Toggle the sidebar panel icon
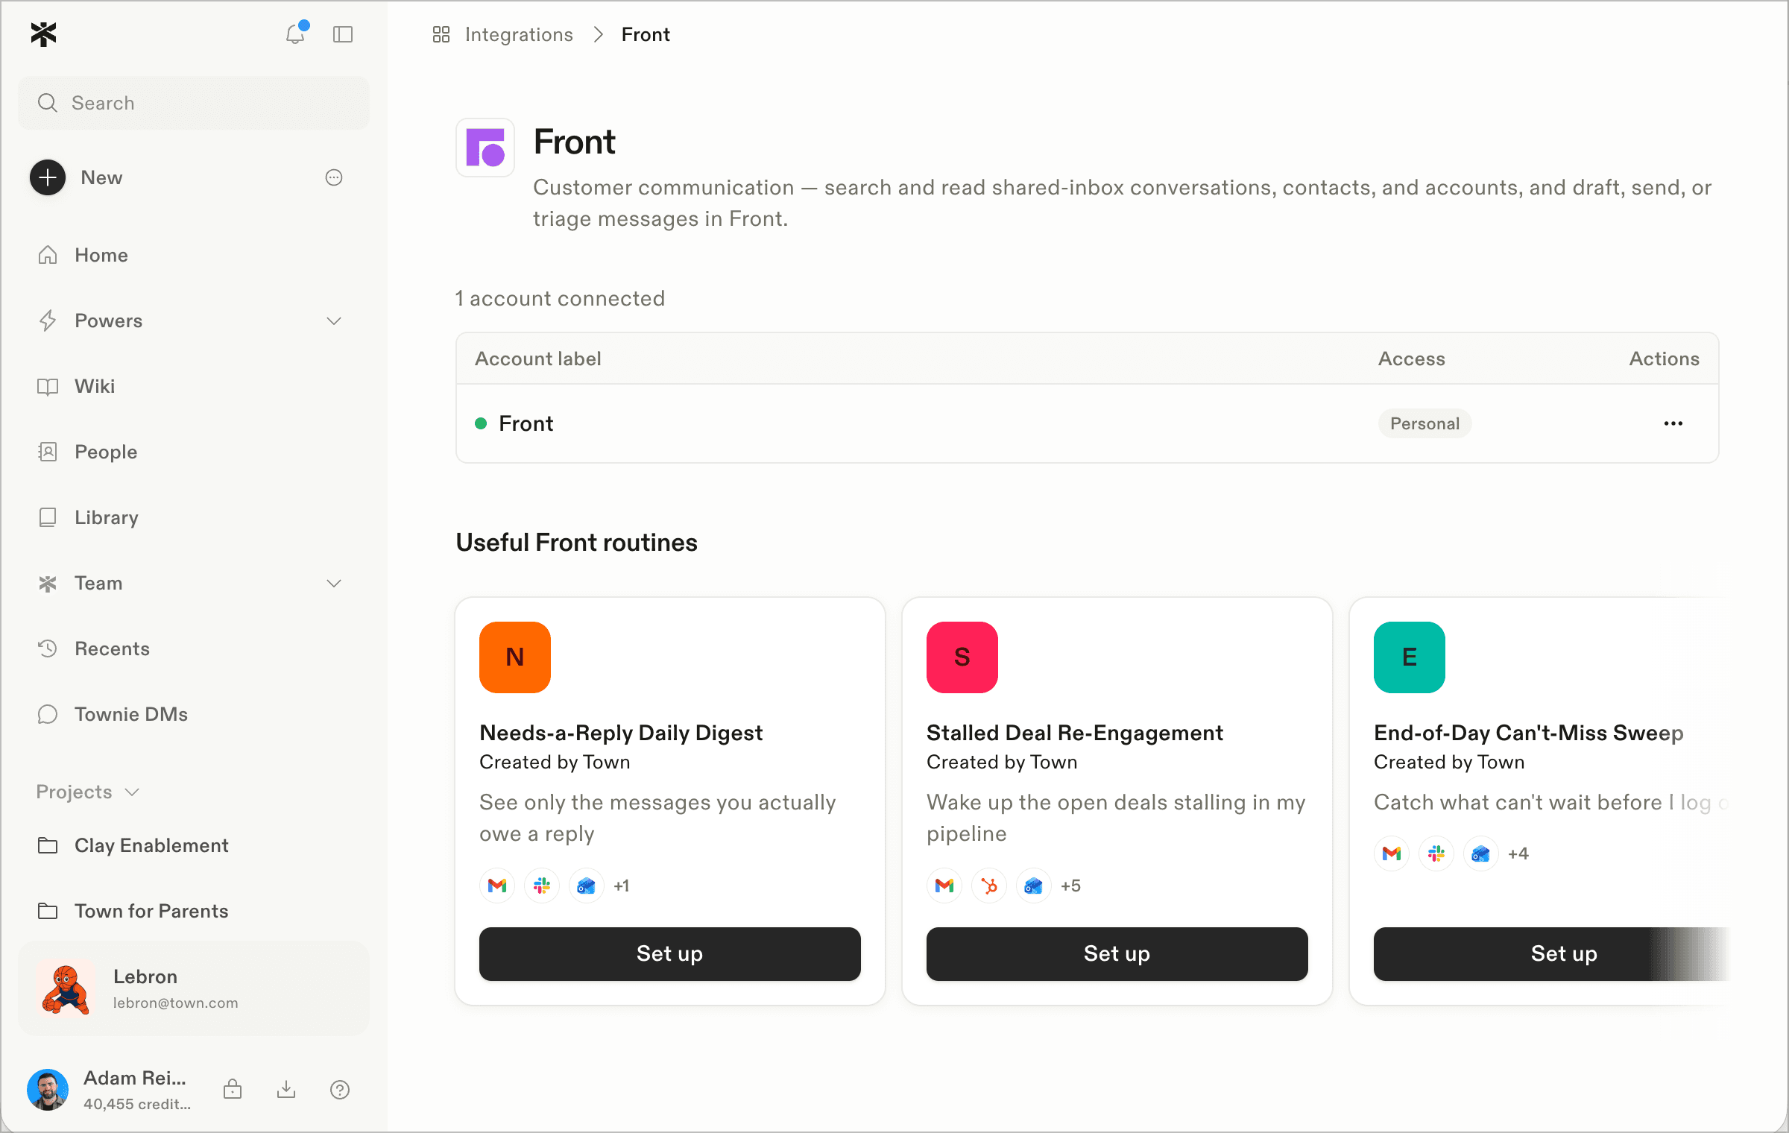This screenshot has height=1133, width=1789. click(343, 34)
